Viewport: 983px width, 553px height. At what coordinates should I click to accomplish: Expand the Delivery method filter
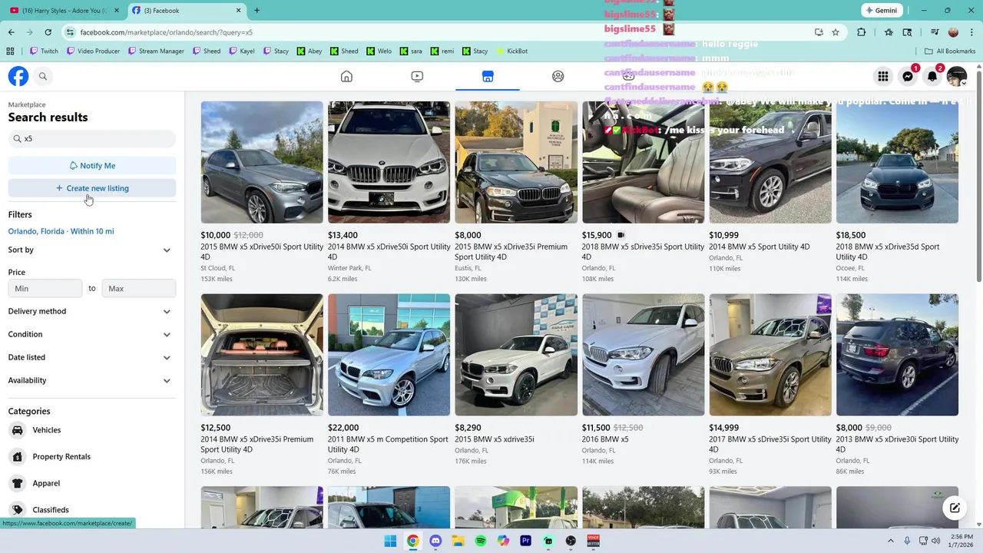[x=91, y=311]
